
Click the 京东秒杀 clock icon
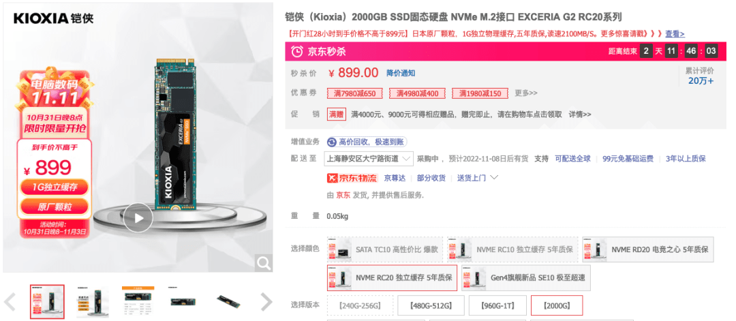point(297,51)
